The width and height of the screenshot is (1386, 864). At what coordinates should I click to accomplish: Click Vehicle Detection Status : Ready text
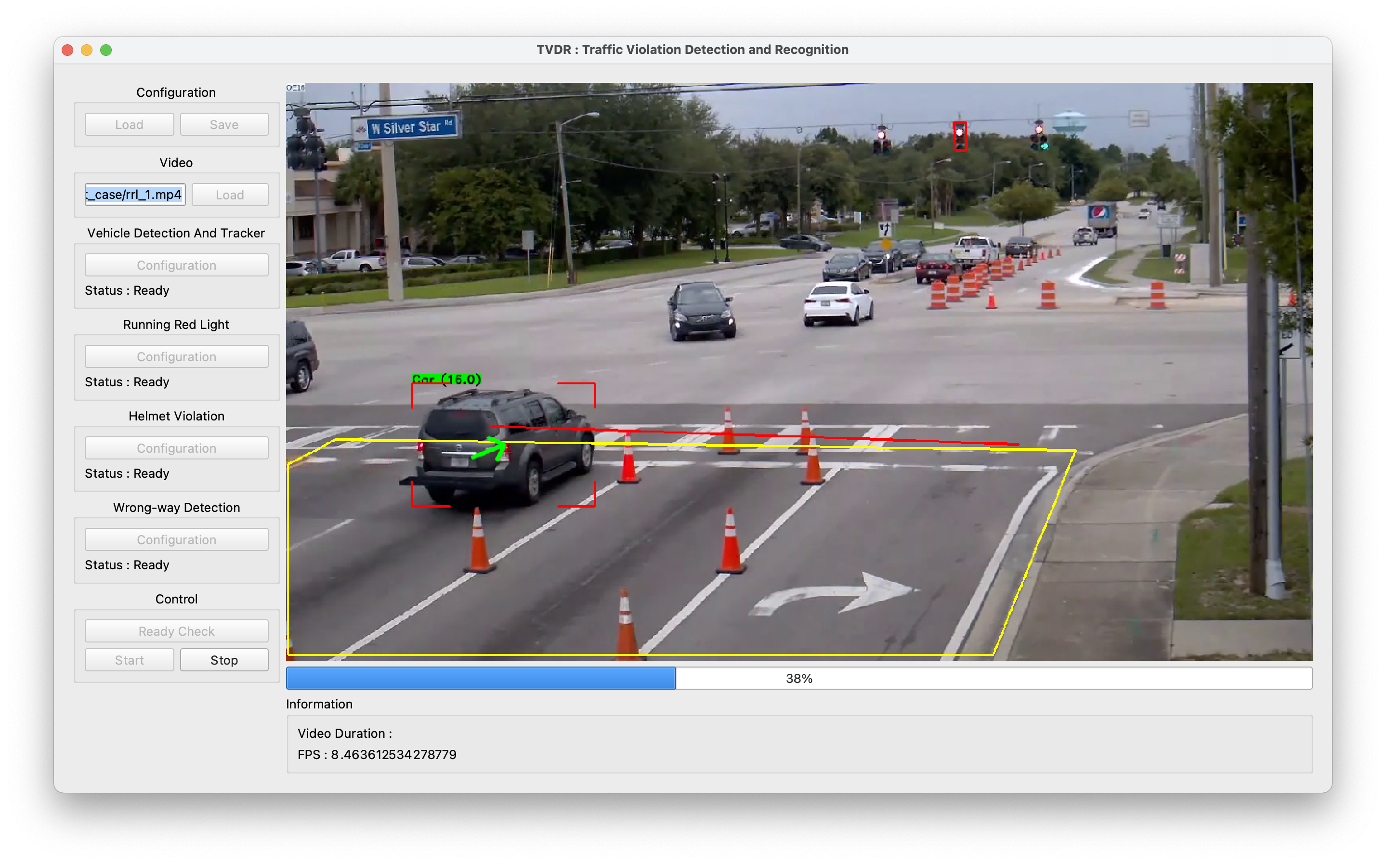click(x=127, y=290)
